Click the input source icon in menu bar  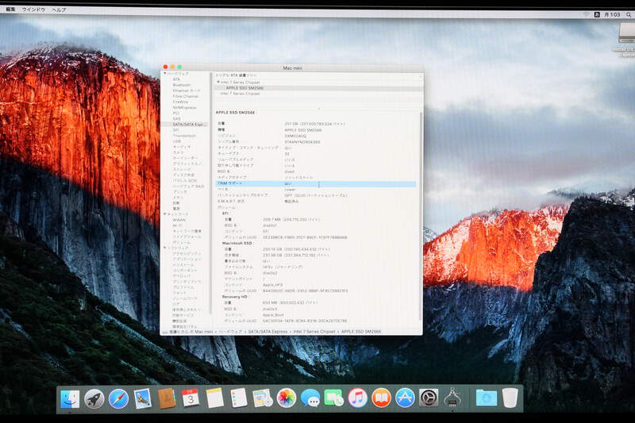(597, 14)
